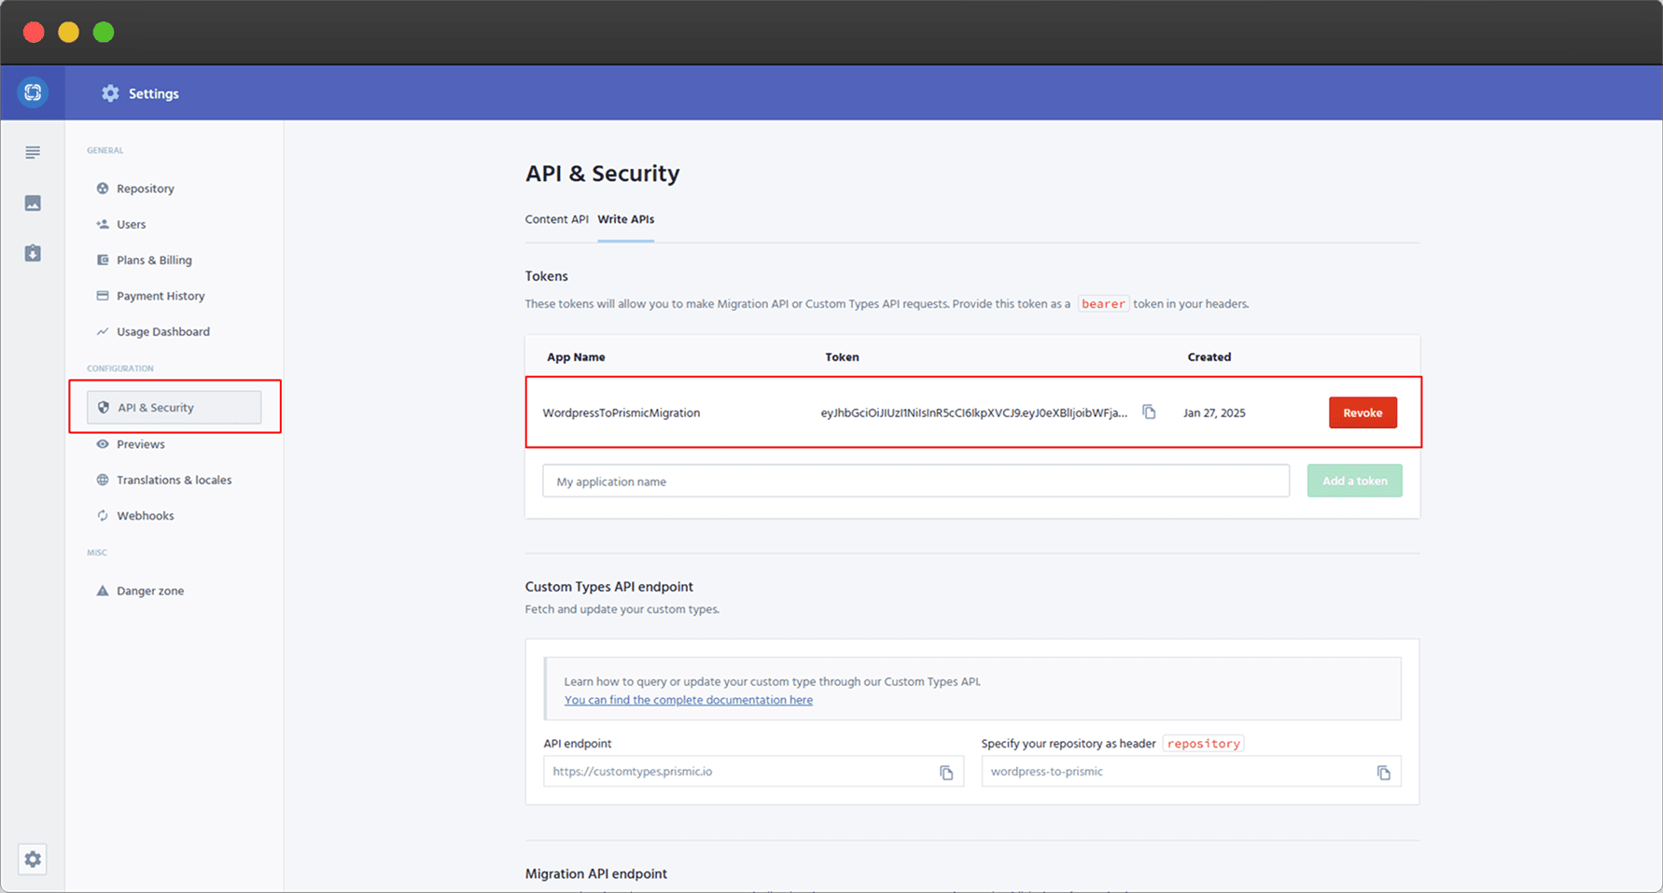Open Repository settings
The height and width of the screenshot is (893, 1663).
pos(145,188)
